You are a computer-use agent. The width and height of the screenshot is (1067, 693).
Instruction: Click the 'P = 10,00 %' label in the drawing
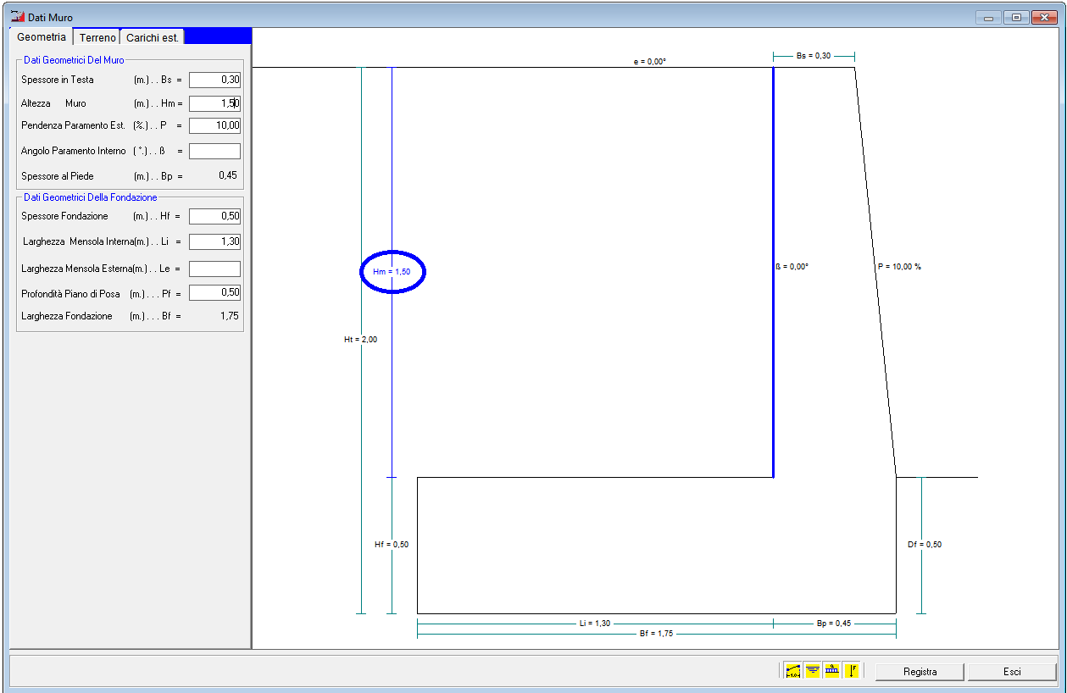[x=899, y=266]
